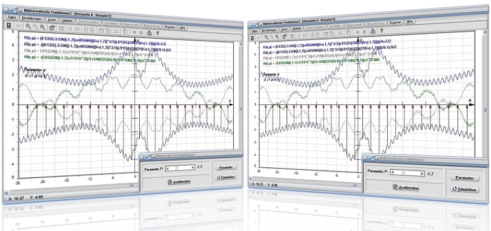Click Parameter P slider thumb in left dialog

coord(177,167)
